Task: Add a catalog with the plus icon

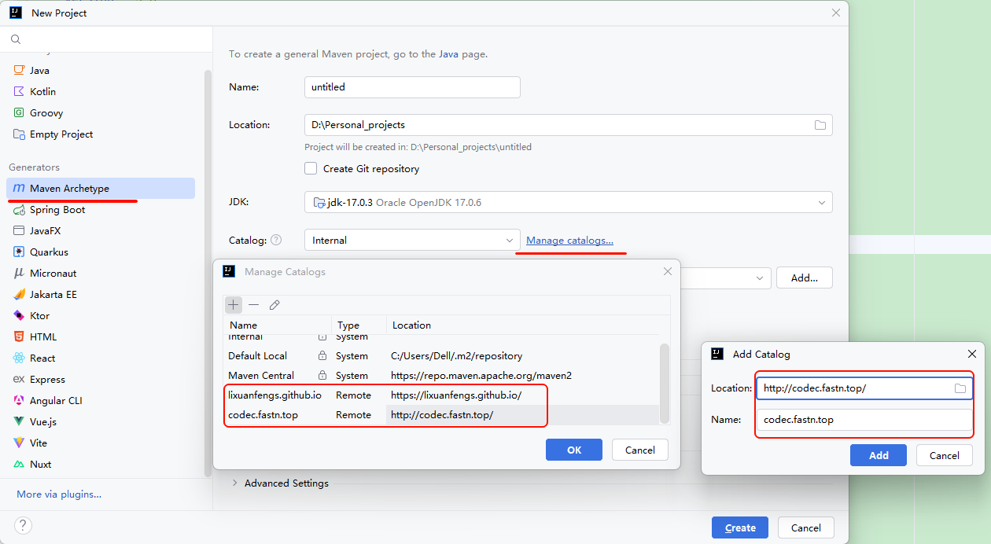Action: (x=234, y=304)
